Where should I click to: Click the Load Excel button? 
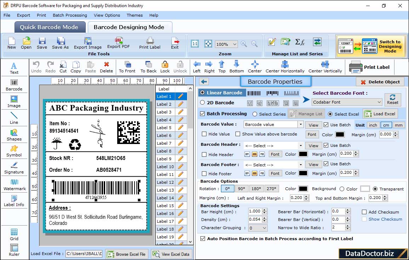[380, 114]
